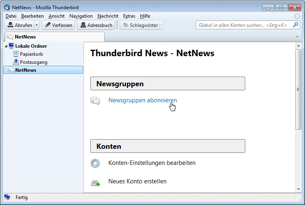Screen dimensions: 305x205
Task: Open the Postausgang folder
Action: coord(33,62)
